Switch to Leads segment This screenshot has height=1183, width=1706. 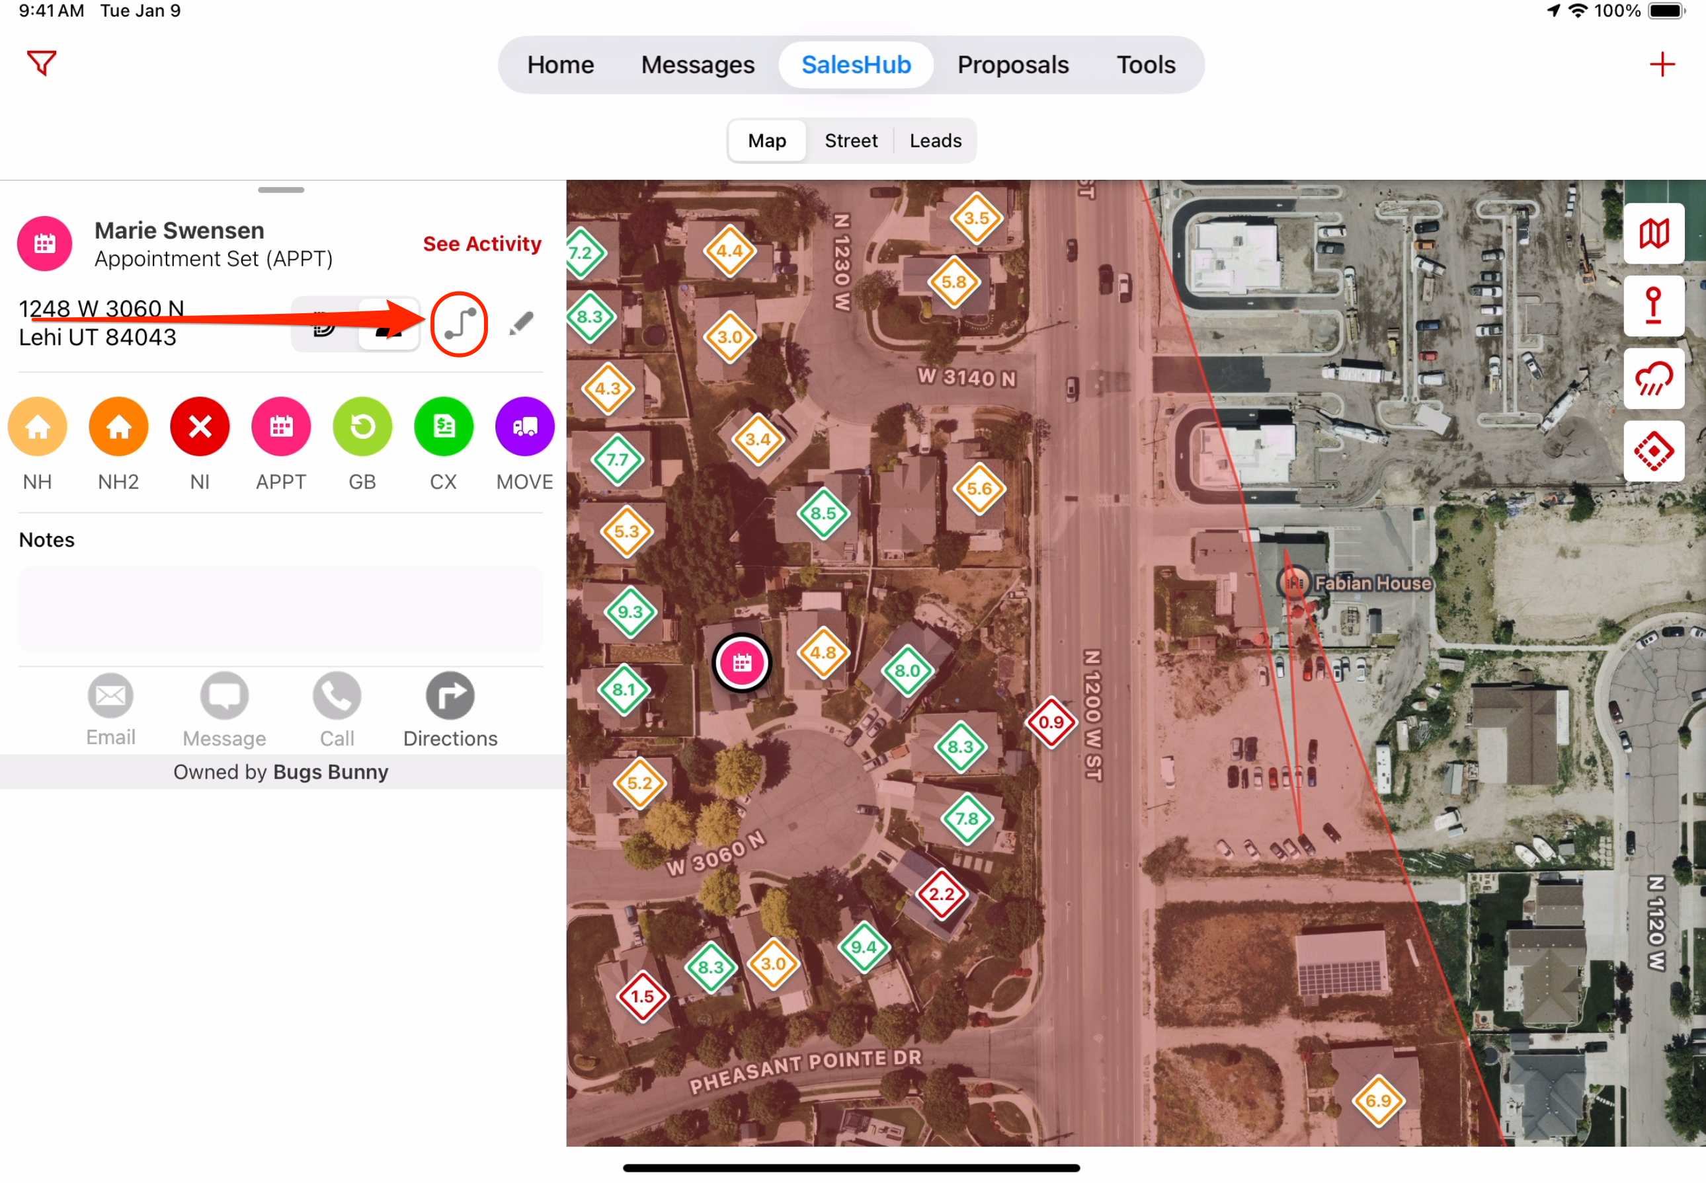click(936, 141)
